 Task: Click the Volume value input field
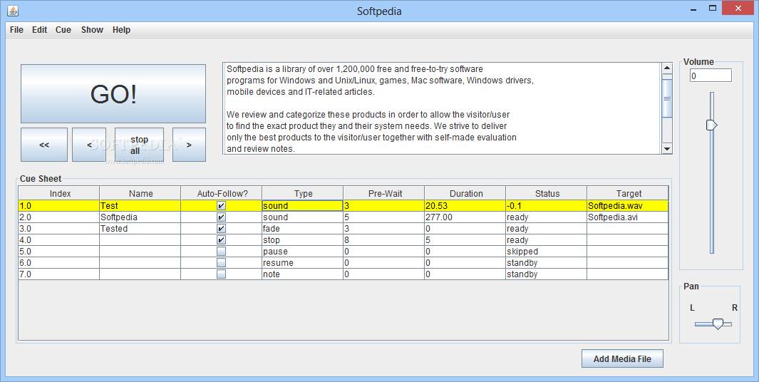(x=711, y=76)
